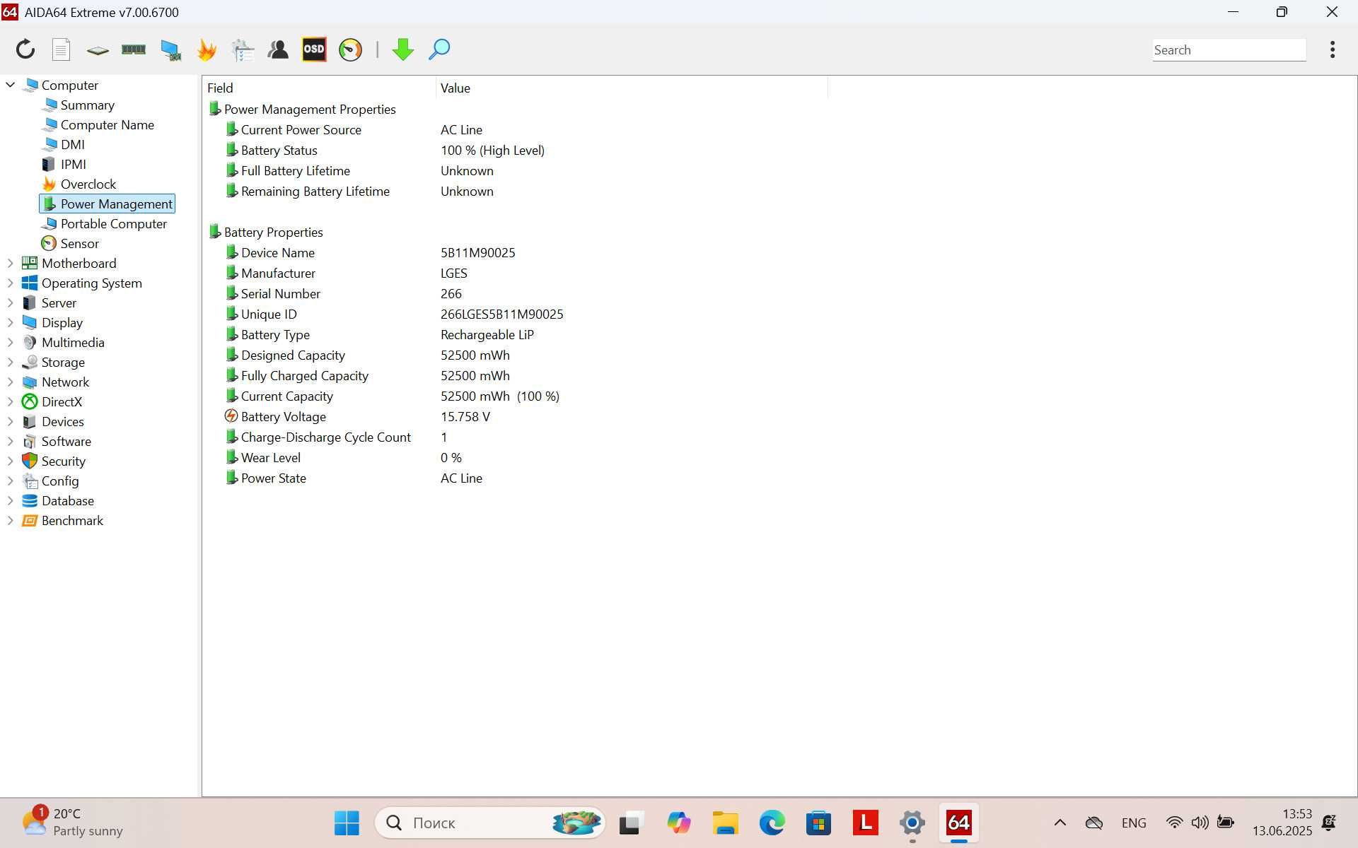Expand the Multimedia tree node
The height and width of the screenshot is (848, 1358).
coord(11,342)
